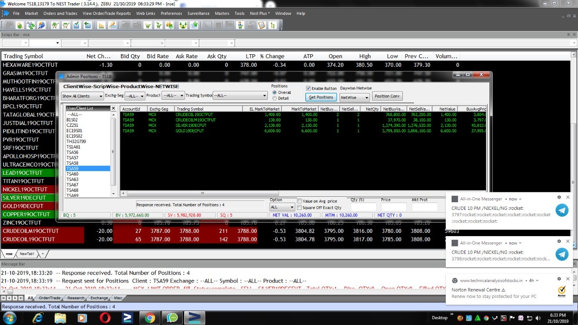Switch to Order/Trade message tab
This screenshot has width=578, height=325.
pyautogui.click(x=49, y=298)
